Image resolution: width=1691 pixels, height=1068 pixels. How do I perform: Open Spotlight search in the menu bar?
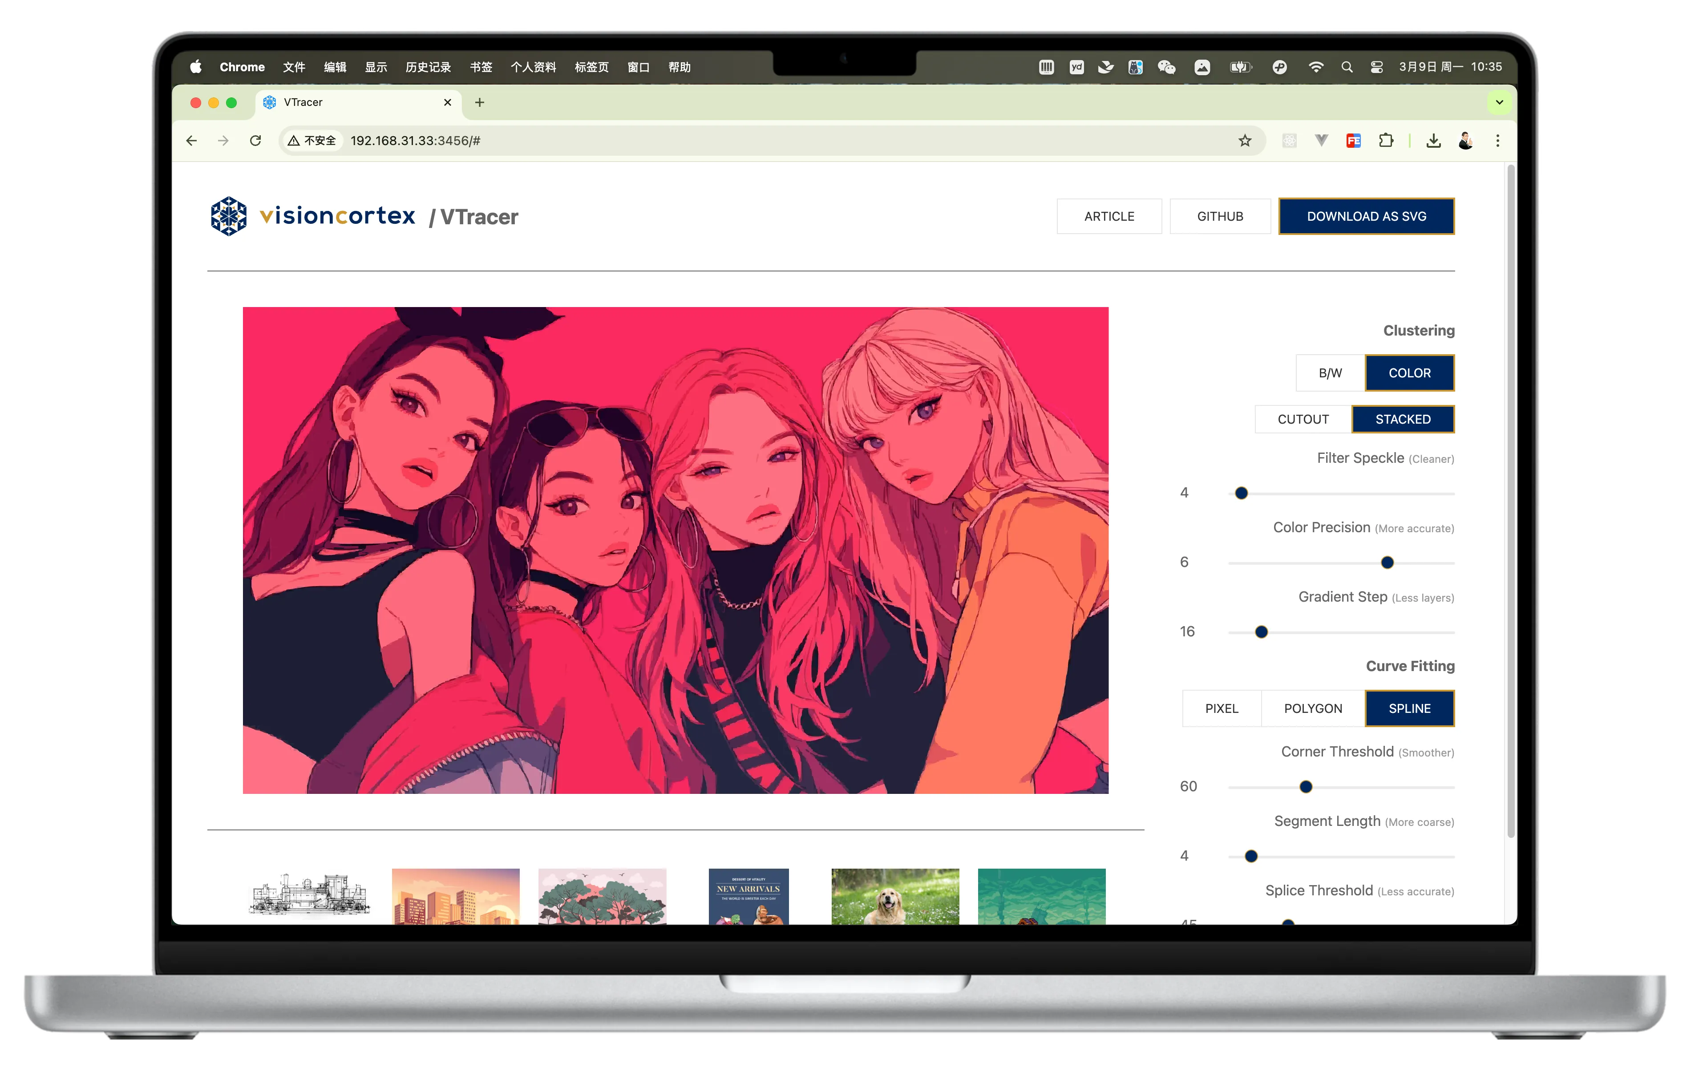[1347, 67]
